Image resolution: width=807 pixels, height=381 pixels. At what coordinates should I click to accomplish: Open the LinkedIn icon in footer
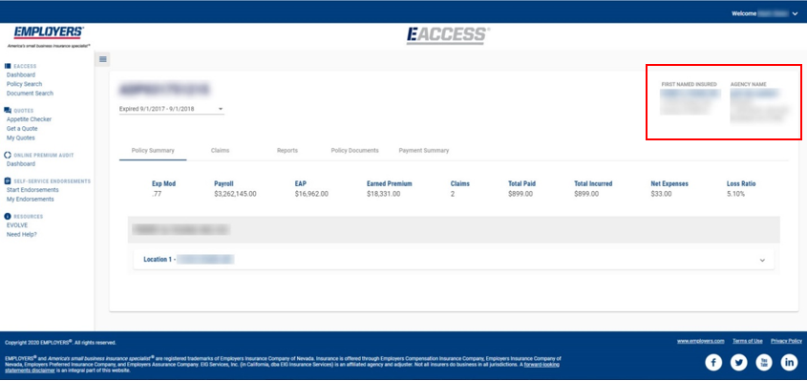click(789, 363)
